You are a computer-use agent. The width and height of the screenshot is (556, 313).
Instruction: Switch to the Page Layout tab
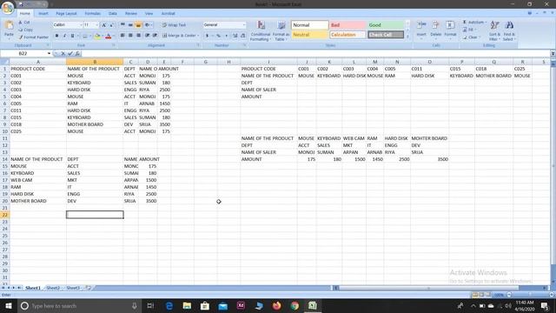(66, 14)
